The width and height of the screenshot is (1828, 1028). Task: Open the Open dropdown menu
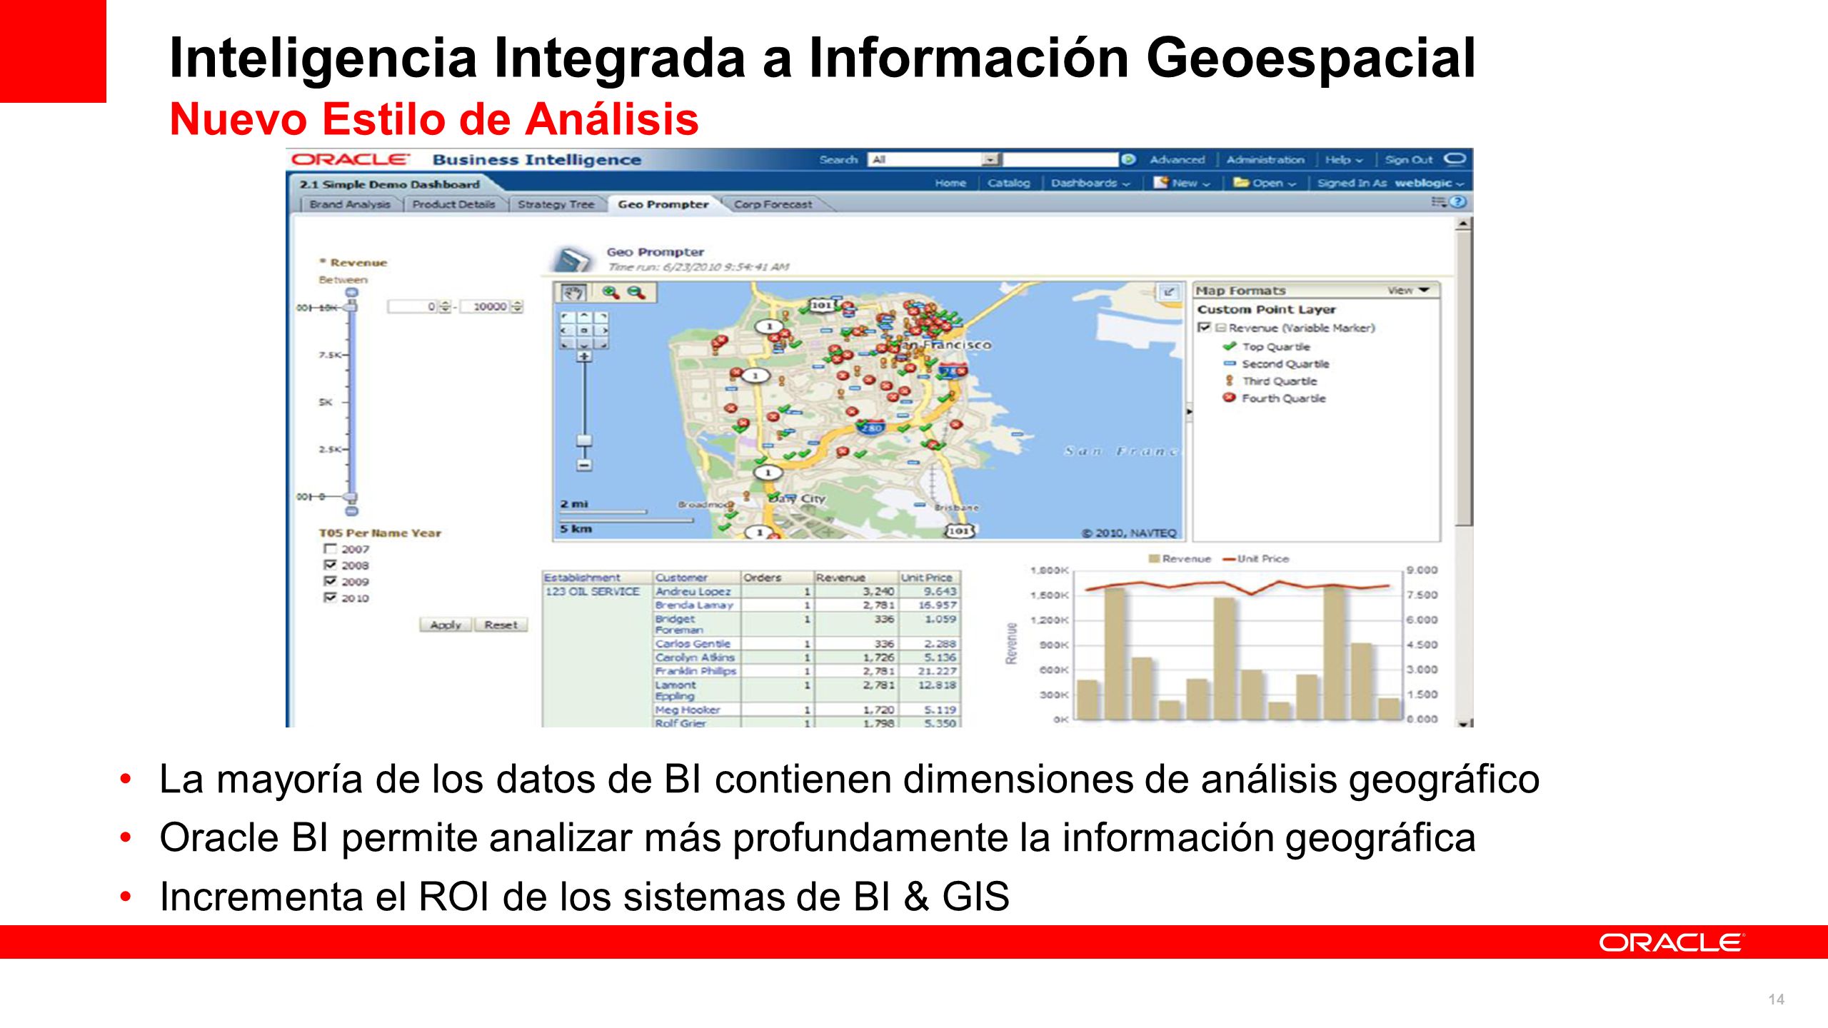pos(1265,183)
